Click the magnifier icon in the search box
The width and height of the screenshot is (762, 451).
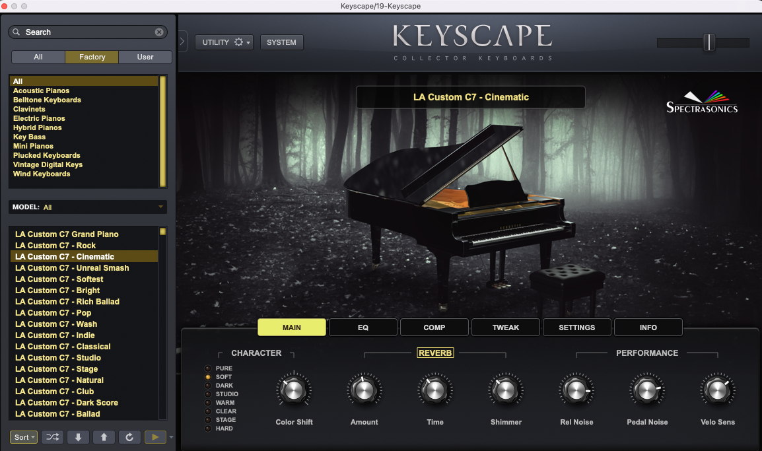[x=16, y=32]
